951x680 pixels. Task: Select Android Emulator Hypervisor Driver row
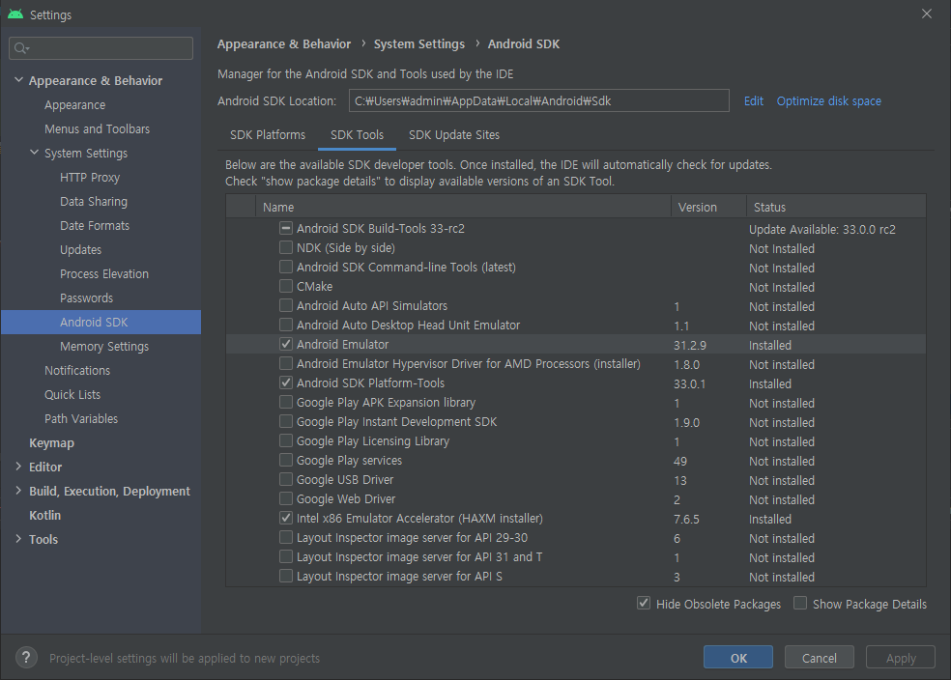click(x=576, y=363)
